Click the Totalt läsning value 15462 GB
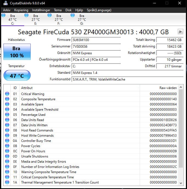This screenshot has width=187, height=189. pyautogui.click(x=170, y=40)
